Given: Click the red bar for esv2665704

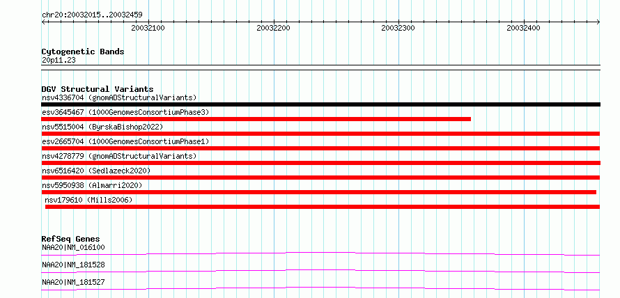Looking at the screenshot, I should tap(320, 148).
